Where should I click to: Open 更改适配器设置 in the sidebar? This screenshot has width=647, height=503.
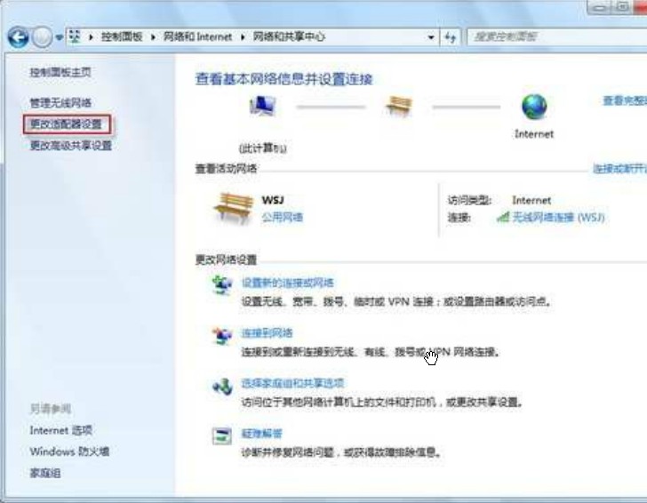[x=66, y=124]
